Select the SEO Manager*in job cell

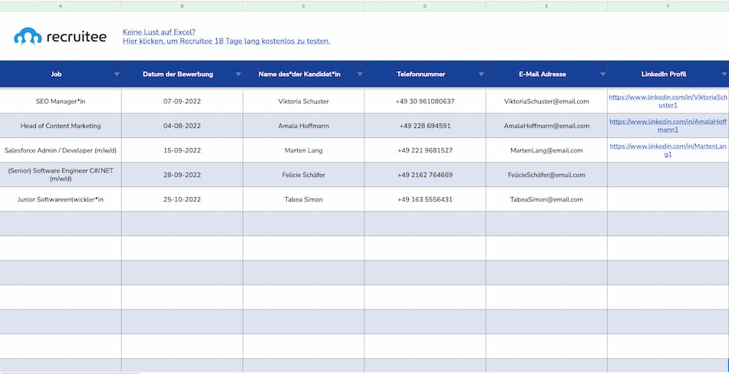61,101
